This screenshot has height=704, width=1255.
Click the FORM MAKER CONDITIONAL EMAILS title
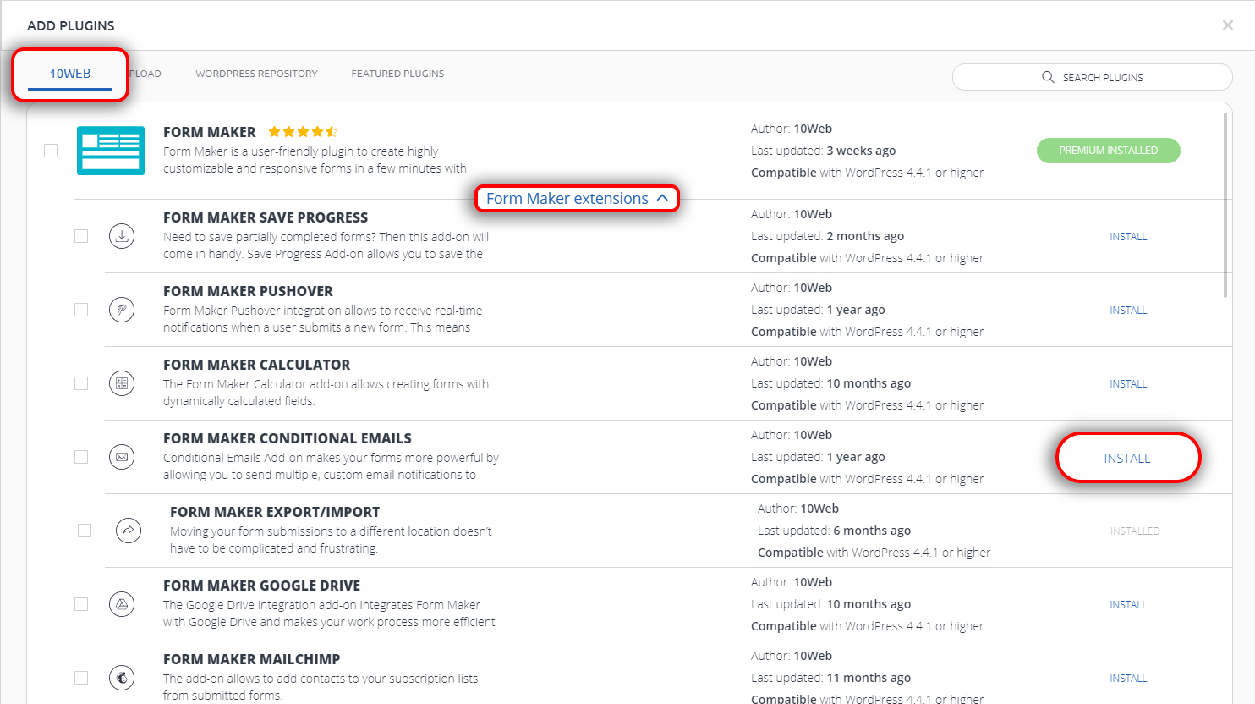tap(288, 438)
